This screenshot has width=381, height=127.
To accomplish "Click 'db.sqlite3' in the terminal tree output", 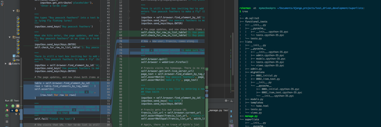I will click(x=252, y=18).
